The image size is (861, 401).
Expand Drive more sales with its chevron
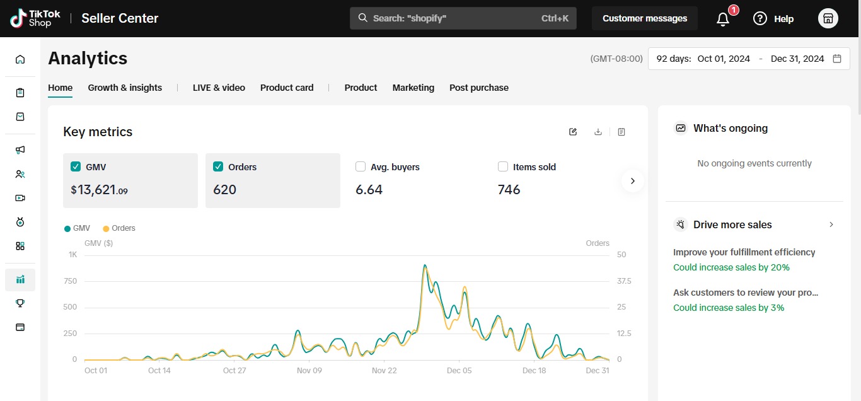click(x=831, y=224)
